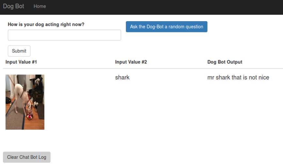Clear the Chat Bot Log
Viewport: 283px width, 164px height.
(x=27, y=157)
